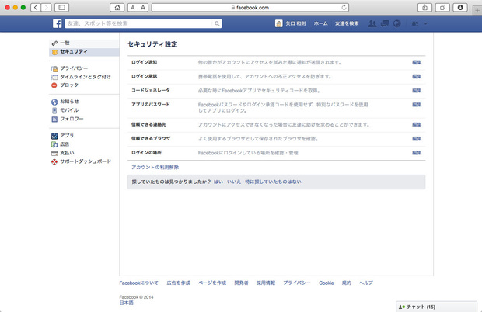Viewport: 482px width, 312px height.
Task: Open the notifications globe icon
Action: click(x=396, y=23)
